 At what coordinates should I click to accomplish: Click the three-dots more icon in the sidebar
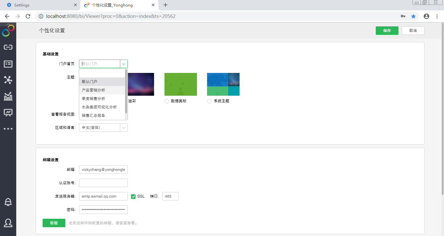point(8,129)
